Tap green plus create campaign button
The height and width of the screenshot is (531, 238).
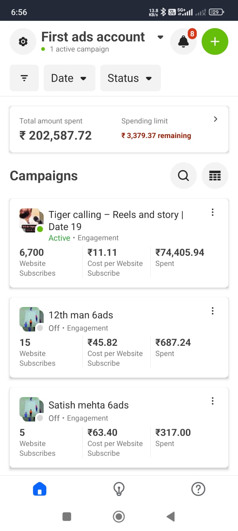[x=215, y=42]
